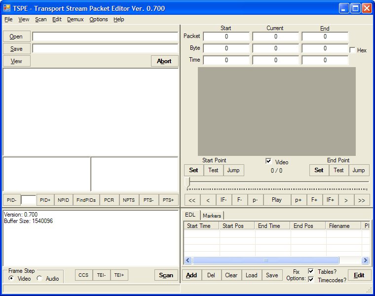Click the PID number input field
This screenshot has width=375, height=296.
click(29, 200)
